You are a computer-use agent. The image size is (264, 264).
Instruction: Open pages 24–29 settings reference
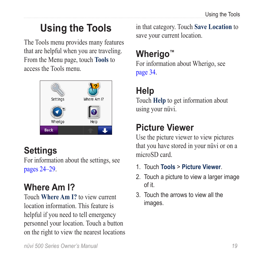[39, 169]
